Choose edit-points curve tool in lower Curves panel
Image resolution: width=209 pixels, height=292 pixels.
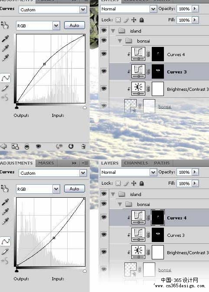pyautogui.click(x=5, y=241)
